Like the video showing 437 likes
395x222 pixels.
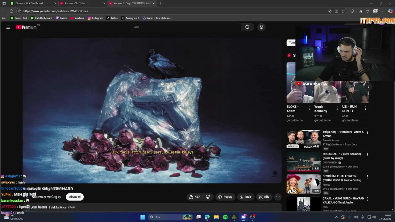194,197
